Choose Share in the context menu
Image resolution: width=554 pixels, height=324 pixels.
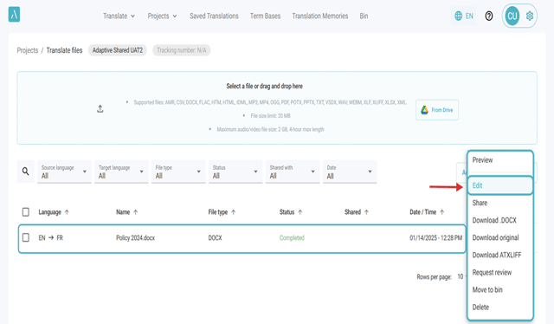(x=500, y=203)
